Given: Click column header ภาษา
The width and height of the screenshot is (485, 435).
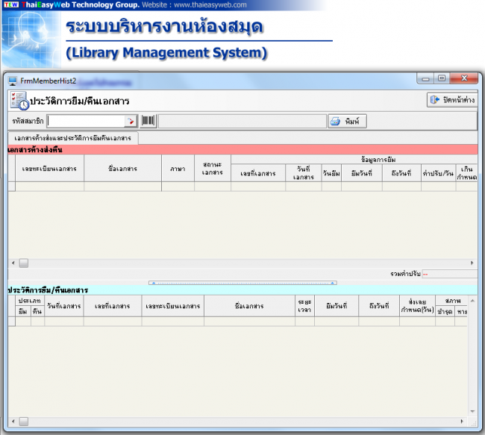Looking at the screenshot, I should pyautogui.click(x=178, y=169).
